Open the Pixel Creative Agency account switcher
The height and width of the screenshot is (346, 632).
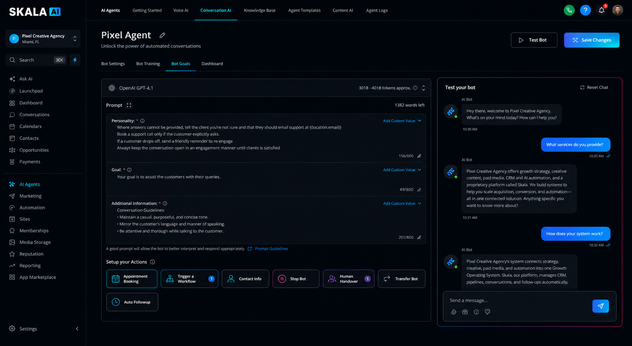[43, 39]
